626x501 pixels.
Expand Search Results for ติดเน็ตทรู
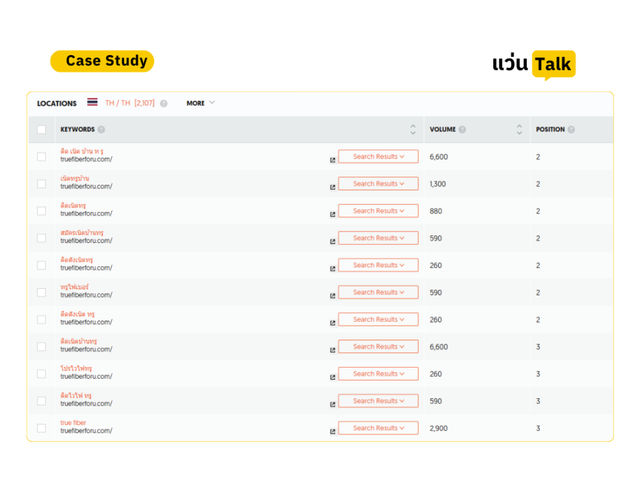click(378, 211)
